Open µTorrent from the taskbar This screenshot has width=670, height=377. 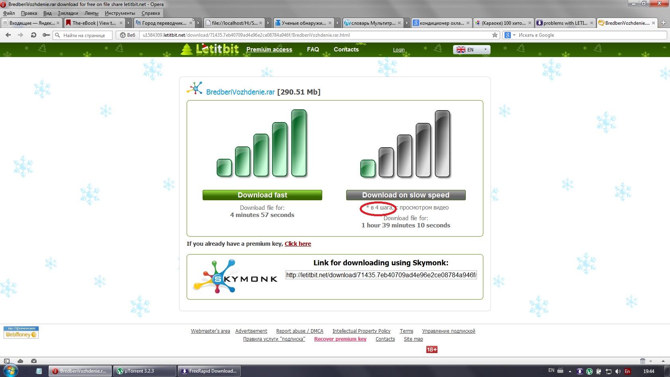(x=144, y=371)
